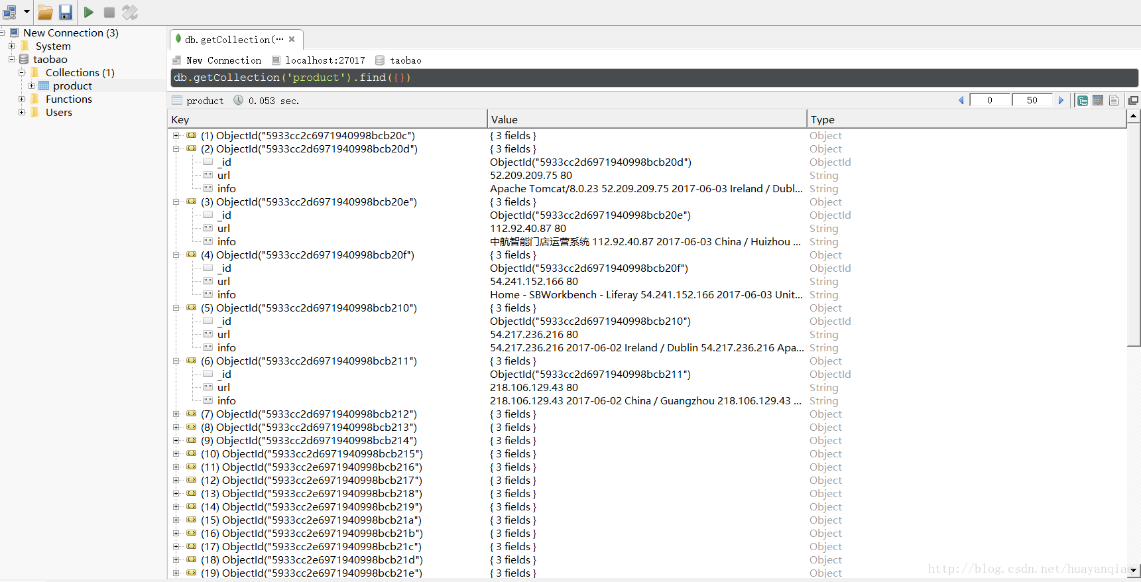Screen dimensions: 1141x582
Task: Click the taobao database icon in sidebar
Action: pos(24,59)
